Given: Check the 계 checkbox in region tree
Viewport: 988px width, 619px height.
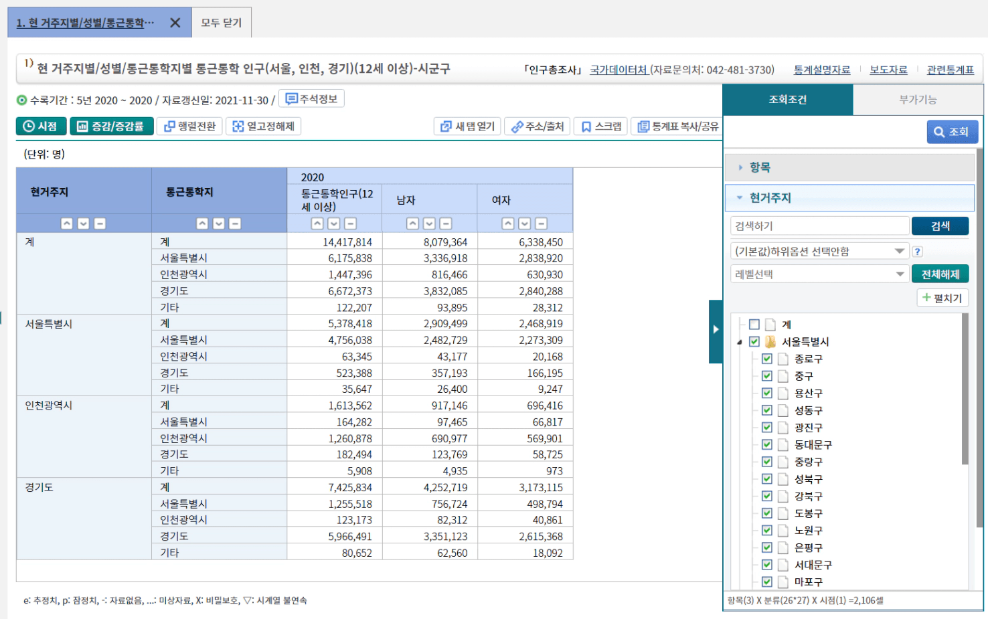Looking at the screenshot, I should pyautogui.click(x=754, y=325).
